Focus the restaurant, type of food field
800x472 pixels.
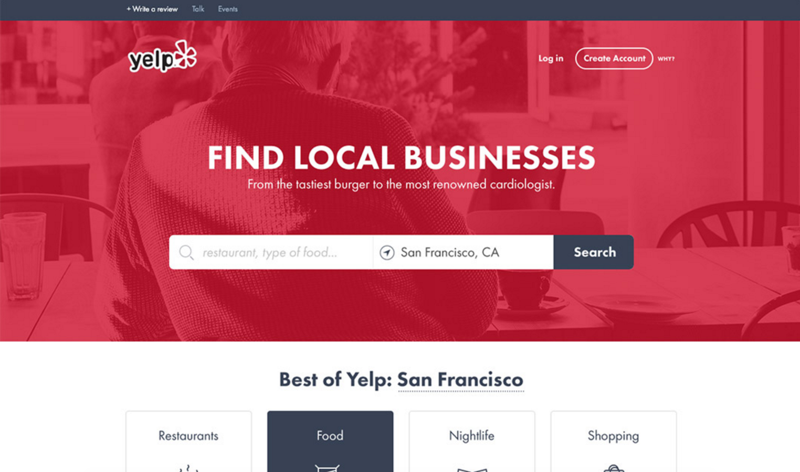pos(271,252)
